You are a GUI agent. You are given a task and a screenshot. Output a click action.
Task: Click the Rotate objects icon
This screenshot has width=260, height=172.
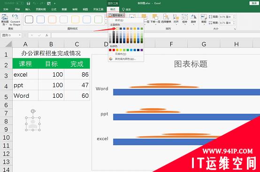click(x=193, y=18)
